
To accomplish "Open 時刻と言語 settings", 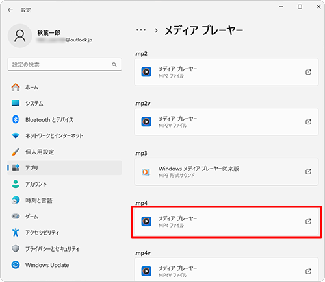I will click(64, 200).
